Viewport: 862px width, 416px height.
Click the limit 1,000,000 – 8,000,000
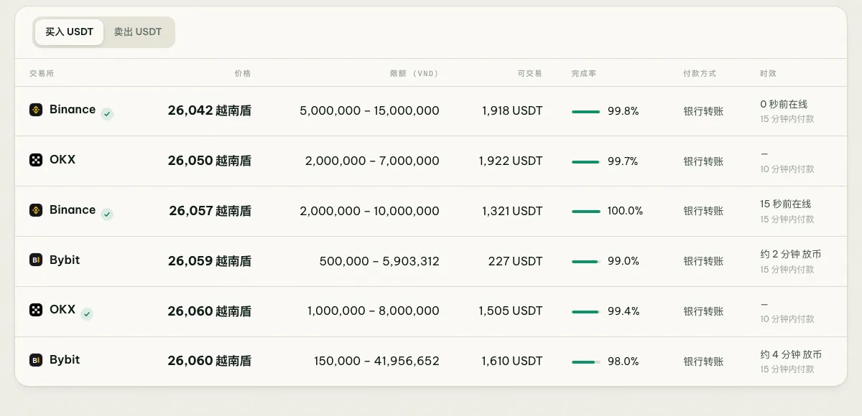click(374, 311)
